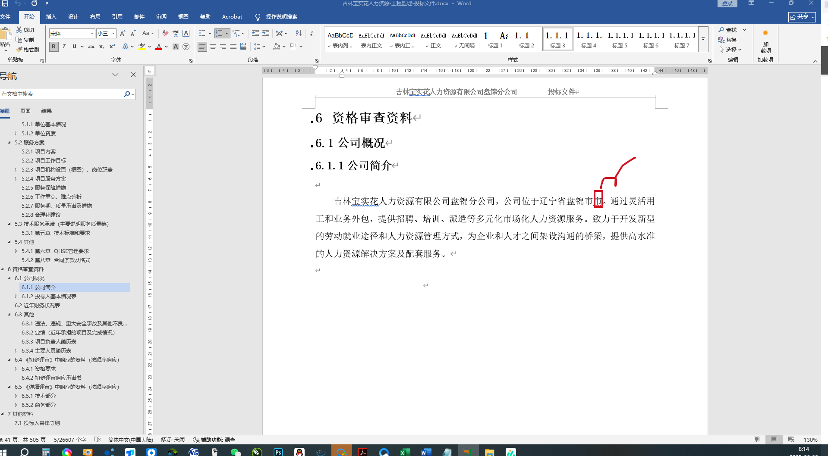The height and width of the screenshot is (456, 828).
Task: Expand the styles gallery more arrow
Action: pos(703,39)
